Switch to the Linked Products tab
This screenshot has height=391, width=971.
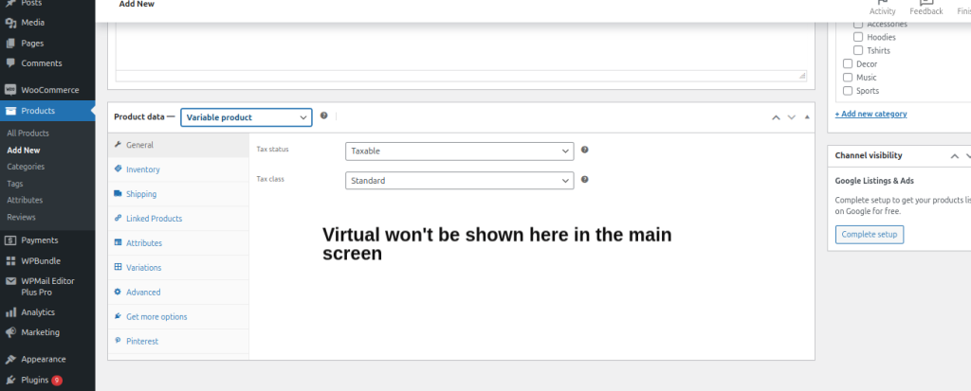click(178, 219)
